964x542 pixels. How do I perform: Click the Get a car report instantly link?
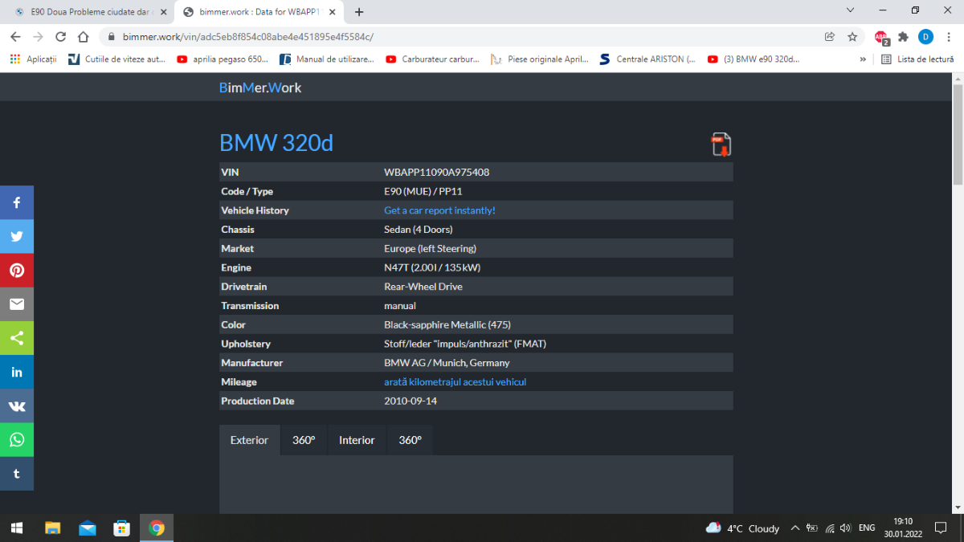[439, 210]
